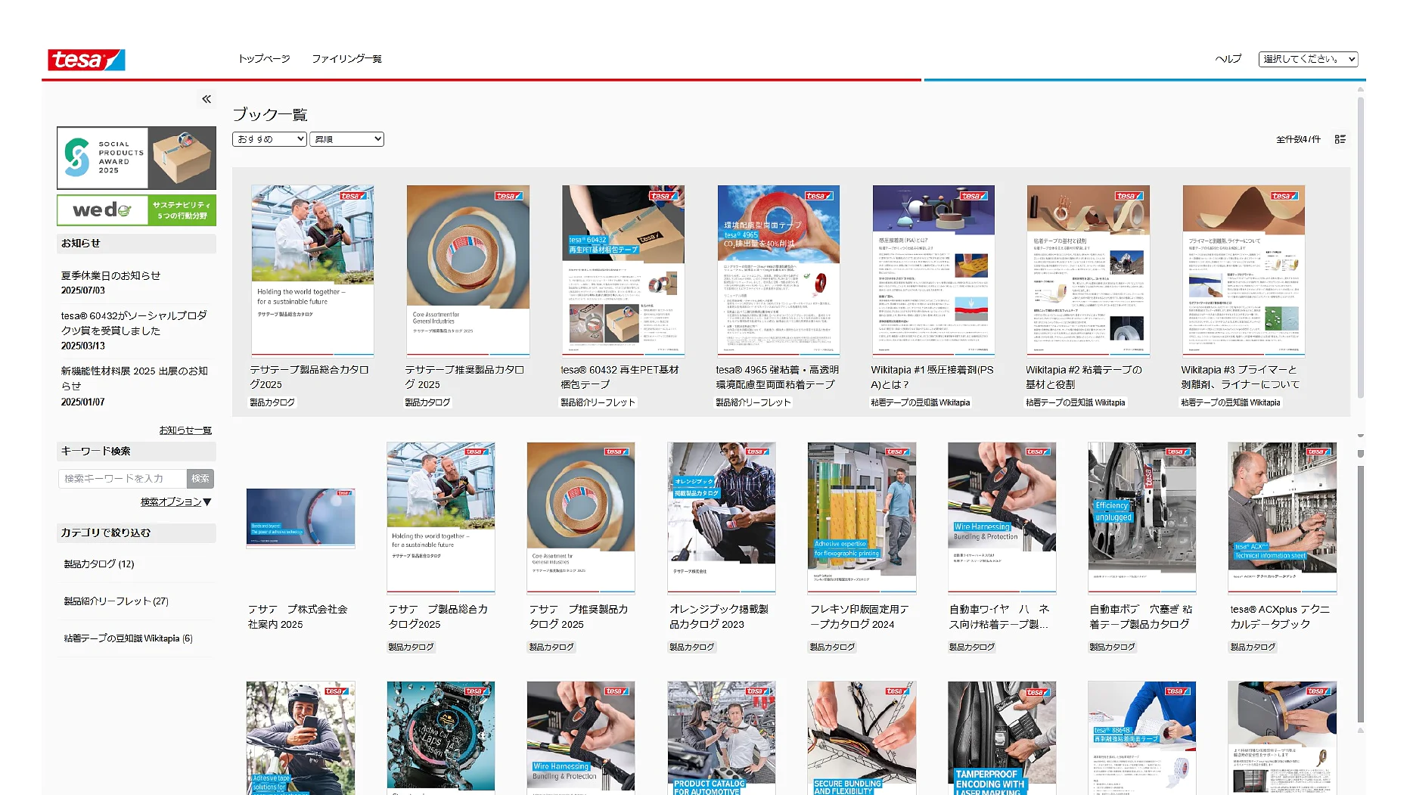The image size is (1413, 795).
Task: Click the keyword search input field
Action: (x=123, y=479)
